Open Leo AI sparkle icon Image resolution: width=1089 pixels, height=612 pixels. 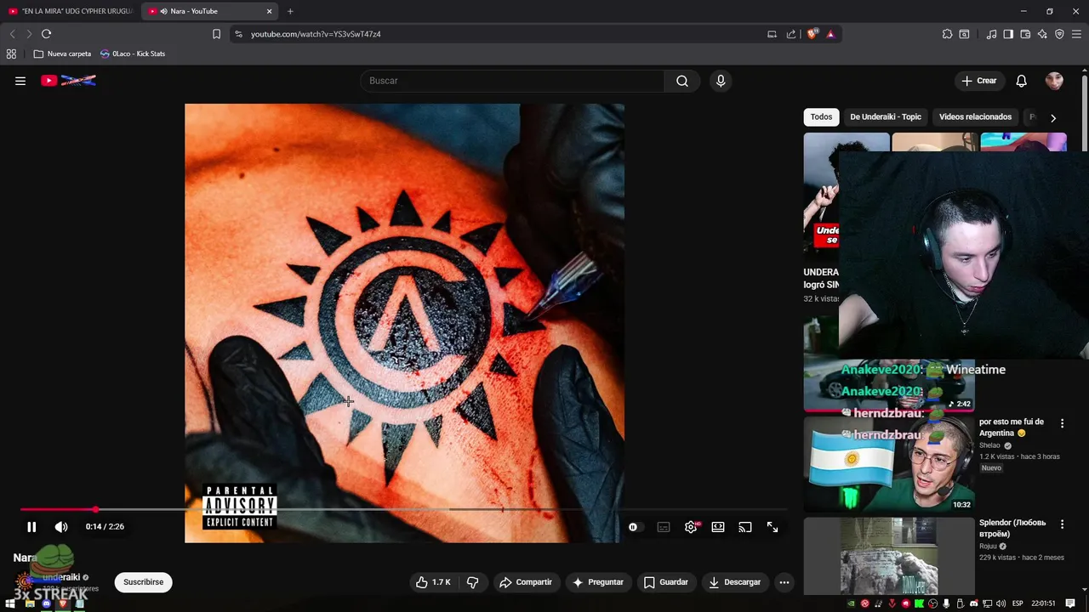click(x=1042, y=34)
